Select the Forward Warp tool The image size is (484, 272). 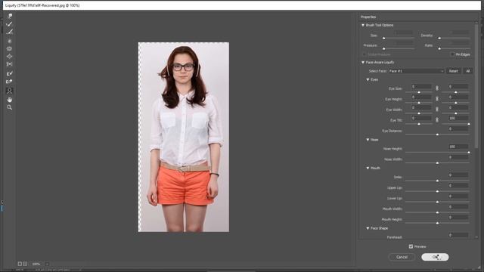[x=10, y=16]
